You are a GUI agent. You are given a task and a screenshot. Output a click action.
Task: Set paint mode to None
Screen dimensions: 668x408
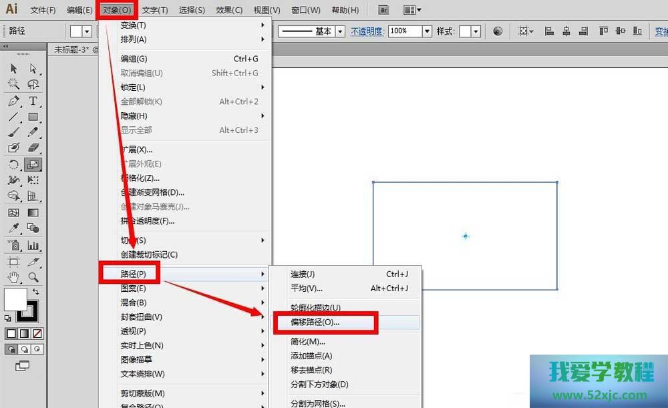click(37, 333)
